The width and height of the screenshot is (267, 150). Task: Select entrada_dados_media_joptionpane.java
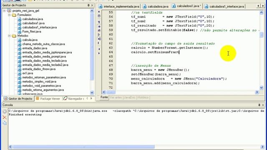point(47,52)
